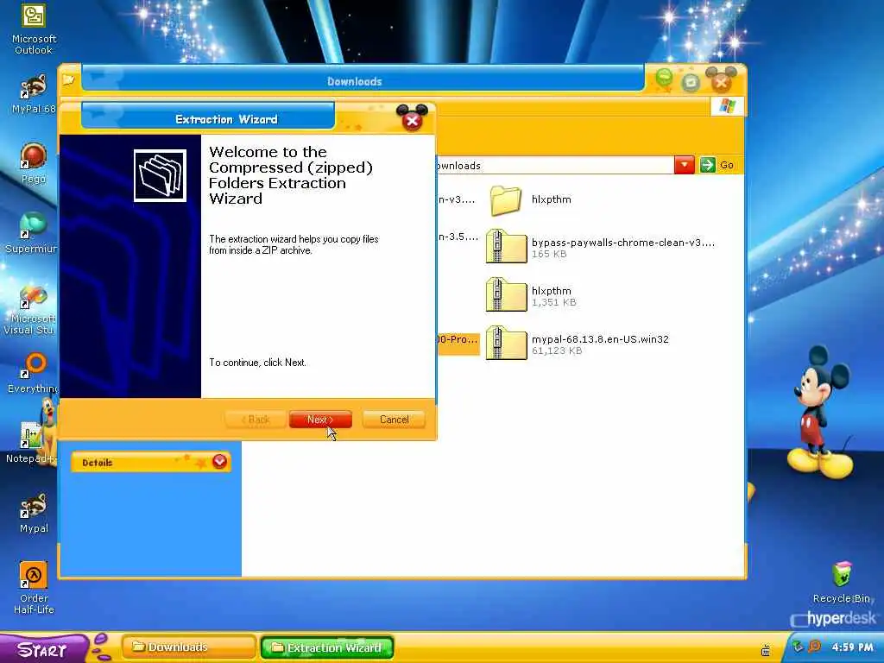
Task: Click the partially hidden item ending n-3.5....
Action: tap(458, 237)
